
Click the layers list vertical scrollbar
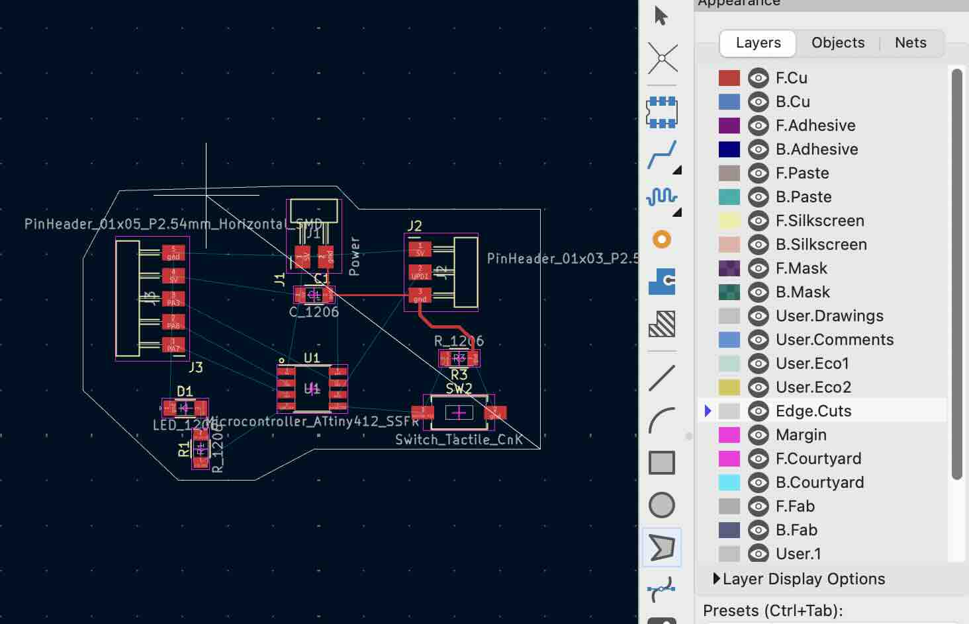[956, 274]
